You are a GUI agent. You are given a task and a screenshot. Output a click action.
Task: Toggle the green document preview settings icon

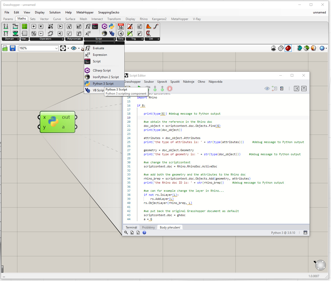pyautogui.click(x=306, y=48)
